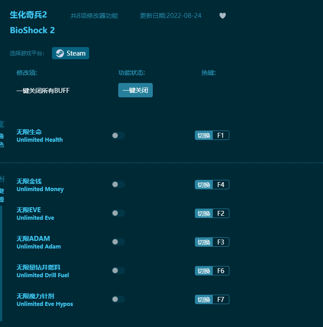Click the F1 hotkey field
The height and width of the screenshot is (327, 323).
221,135
